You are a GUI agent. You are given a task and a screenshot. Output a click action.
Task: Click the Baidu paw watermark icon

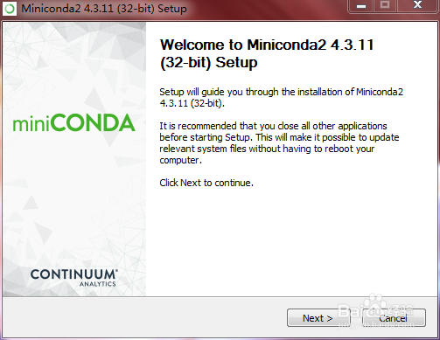tap(375, 303)
